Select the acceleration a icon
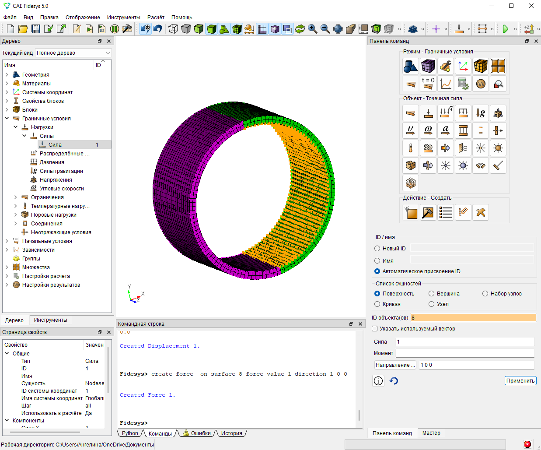Viewport: 541px width, 450px height. click(x=446, y=130)
